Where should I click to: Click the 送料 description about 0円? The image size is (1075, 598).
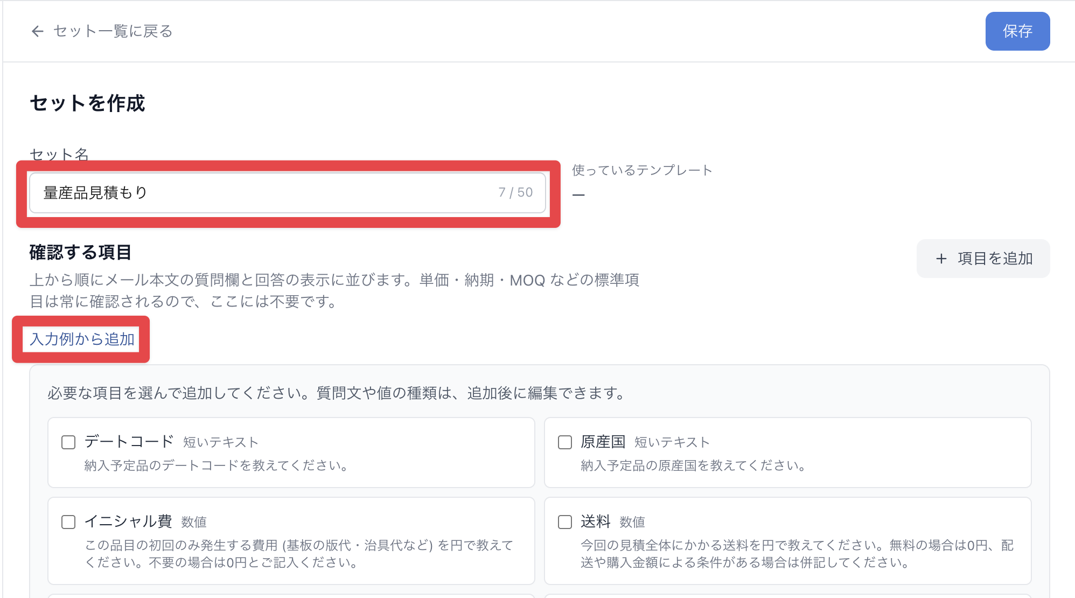coord(797,554)
